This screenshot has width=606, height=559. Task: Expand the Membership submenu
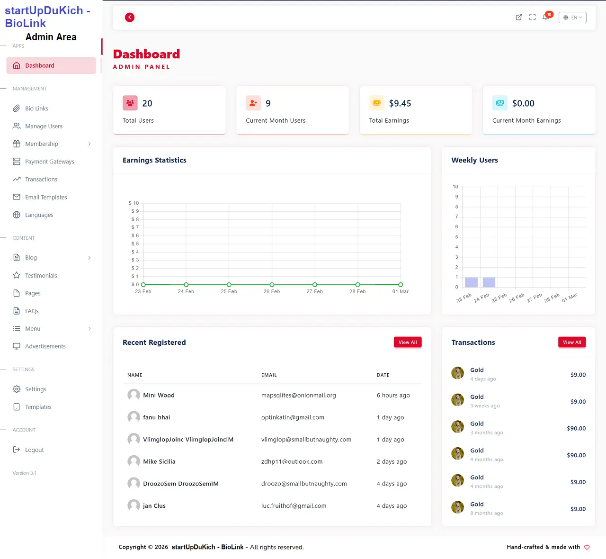pyautogui.click(x=90, y=144)
